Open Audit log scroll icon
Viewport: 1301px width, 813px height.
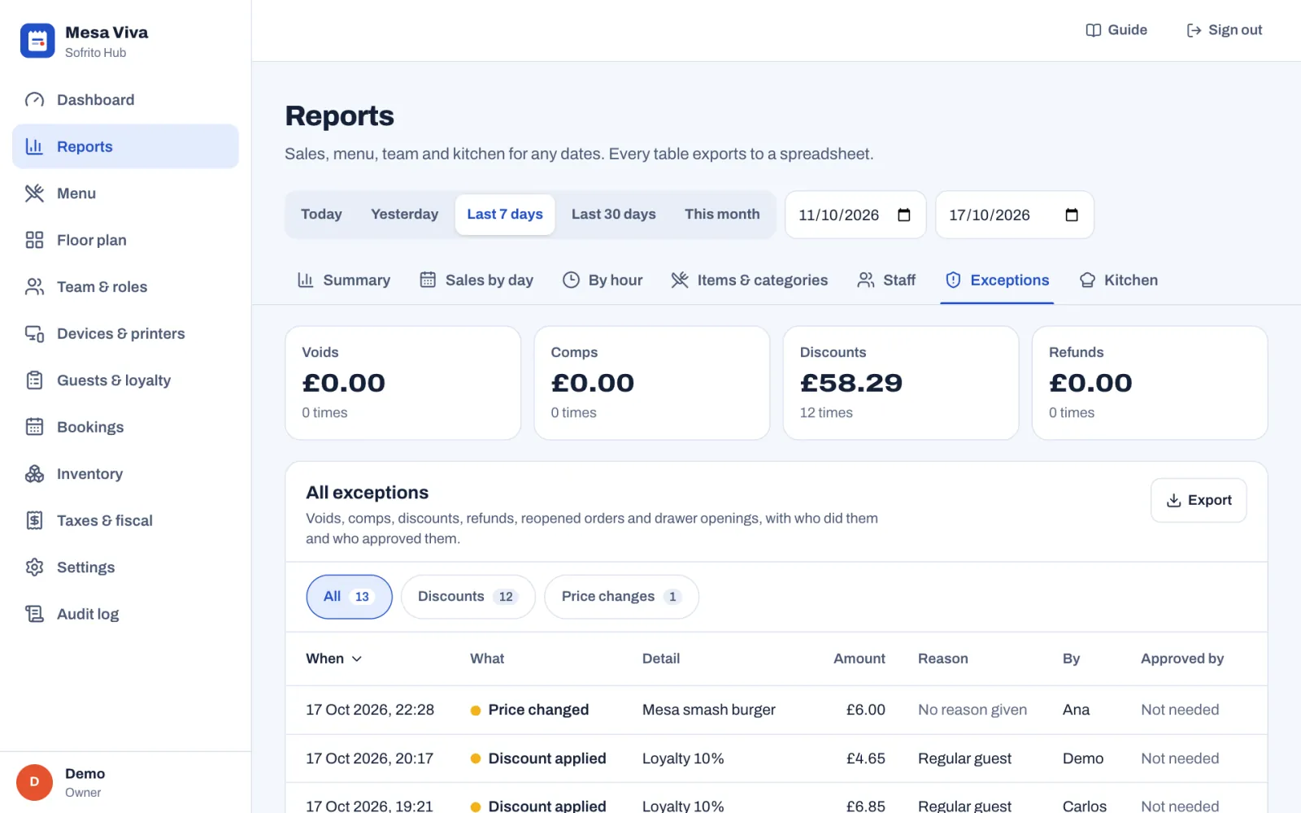click(34, 614)
